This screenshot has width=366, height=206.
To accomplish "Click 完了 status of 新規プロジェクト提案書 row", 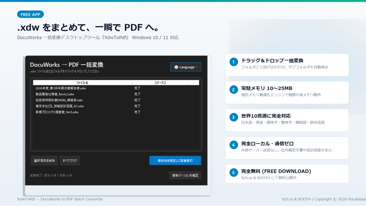I will pyautogui.click(x=137, y=112).
